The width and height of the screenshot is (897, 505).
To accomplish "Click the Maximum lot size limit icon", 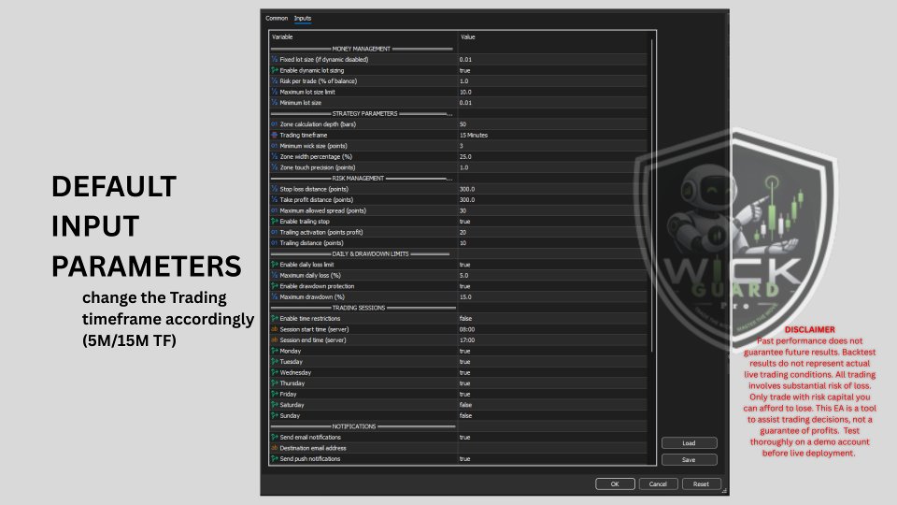I will point(275,93).
